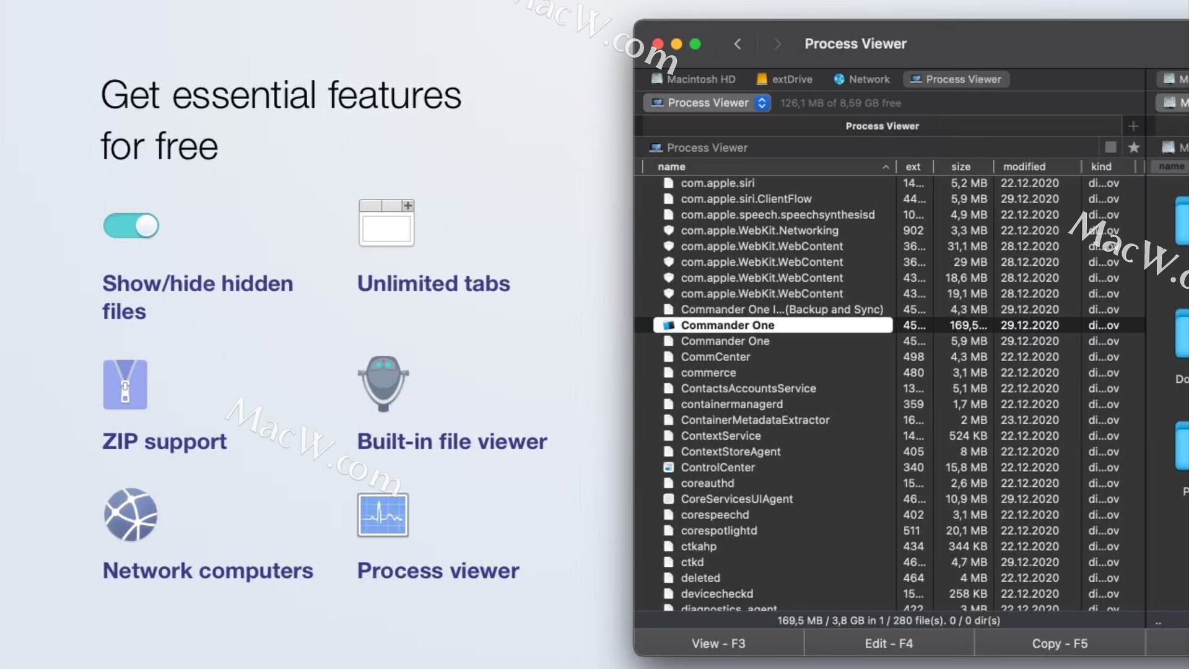Screen dimensions: 1189x669
Task: Click the Unlimited tabs window icon
Action: click(386, 223)
